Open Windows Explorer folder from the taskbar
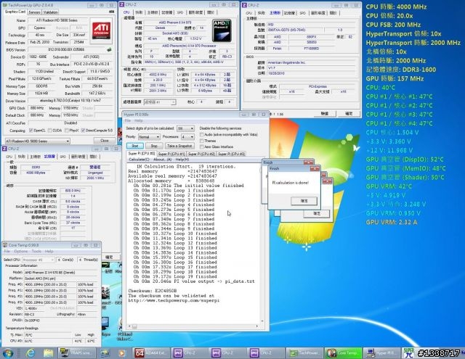The width and height of the screenshot is (465, 359). click(x=48, y=353)
